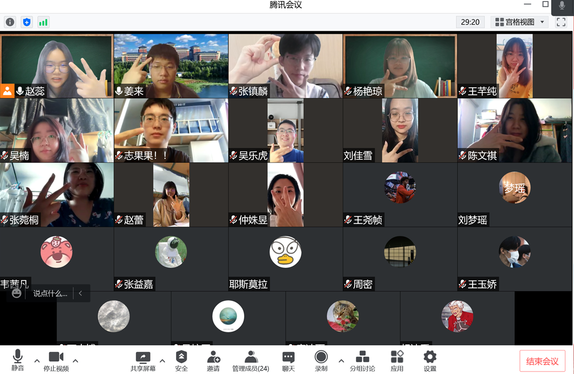Click the 结束会议 end meeting button
574x374 pixels.
[x=542, y=361]
